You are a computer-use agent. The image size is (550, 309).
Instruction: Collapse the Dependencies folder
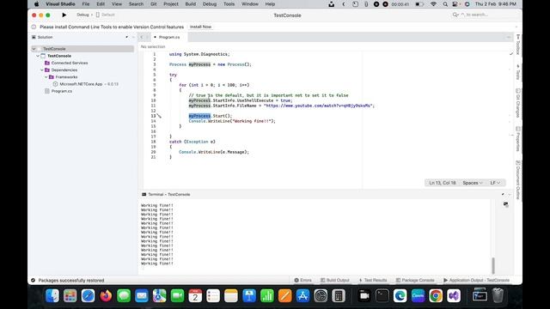point(42,70)
